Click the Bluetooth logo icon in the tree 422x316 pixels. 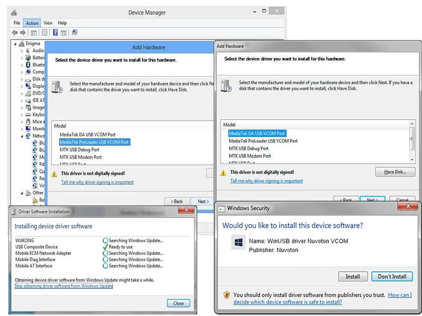tap(28, 65)
